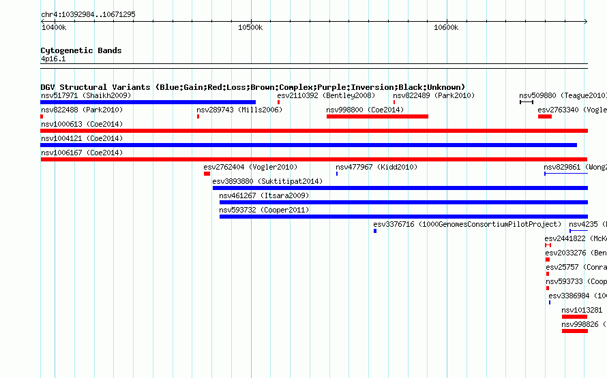
Task: Click the small red block under esv2762404
Action: pyautogui.click(x=207, y=174)
